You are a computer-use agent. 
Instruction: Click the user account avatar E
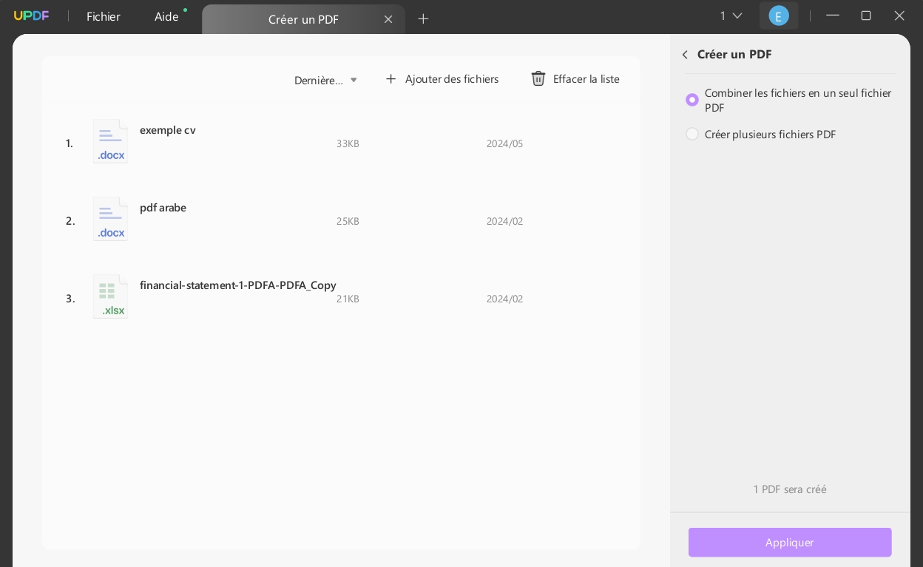point(778,16)
